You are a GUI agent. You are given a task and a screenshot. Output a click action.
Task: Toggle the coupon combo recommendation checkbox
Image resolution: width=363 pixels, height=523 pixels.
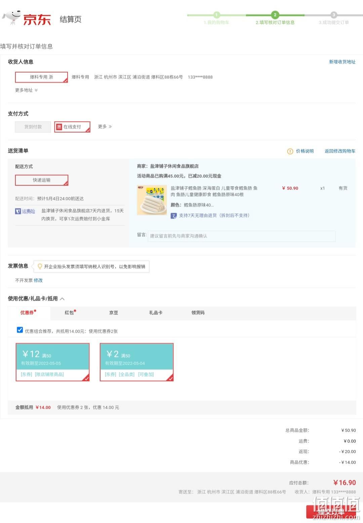pyautogui.click(x=20, y=330)
